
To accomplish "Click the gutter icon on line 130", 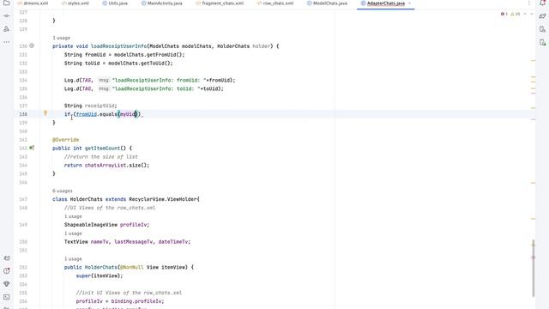I will [32, 45].
